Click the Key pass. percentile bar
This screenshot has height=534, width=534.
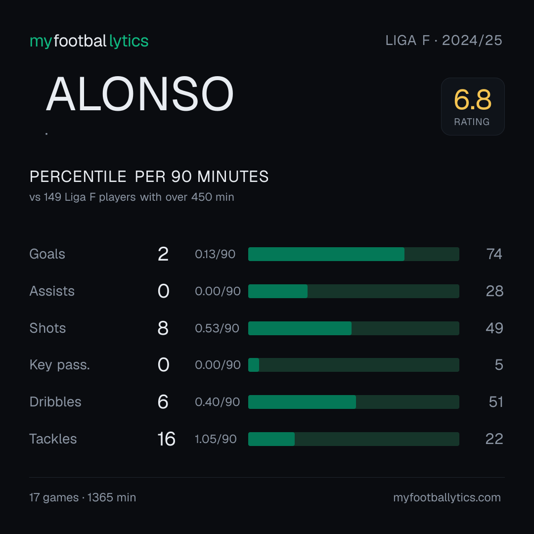click(x=354, y=365)
